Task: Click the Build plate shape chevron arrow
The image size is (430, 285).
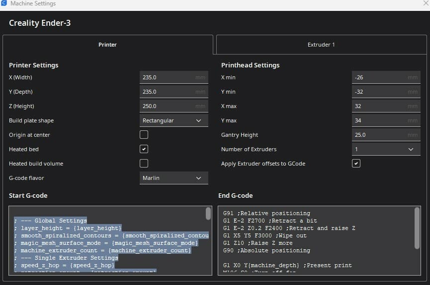Action: point(199,120)
